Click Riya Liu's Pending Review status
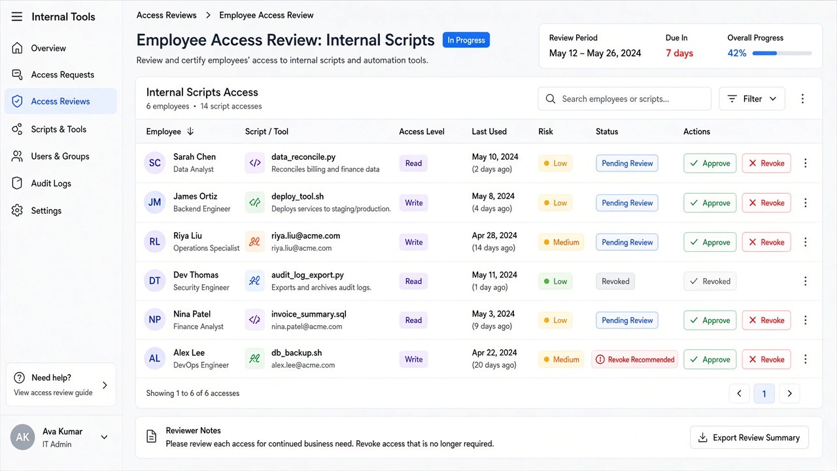The image size is (837, 471). [x=627, y=242]
